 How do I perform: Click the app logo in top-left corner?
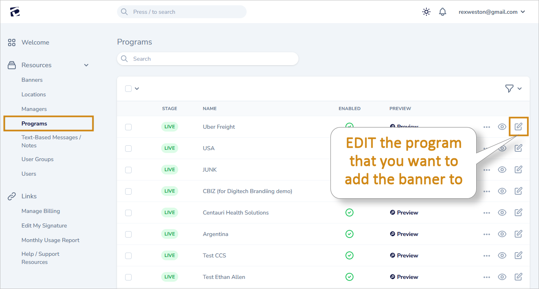tap(15, 12)
